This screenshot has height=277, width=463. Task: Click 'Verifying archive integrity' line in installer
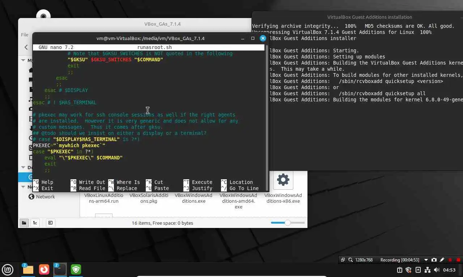click(353, 26)
